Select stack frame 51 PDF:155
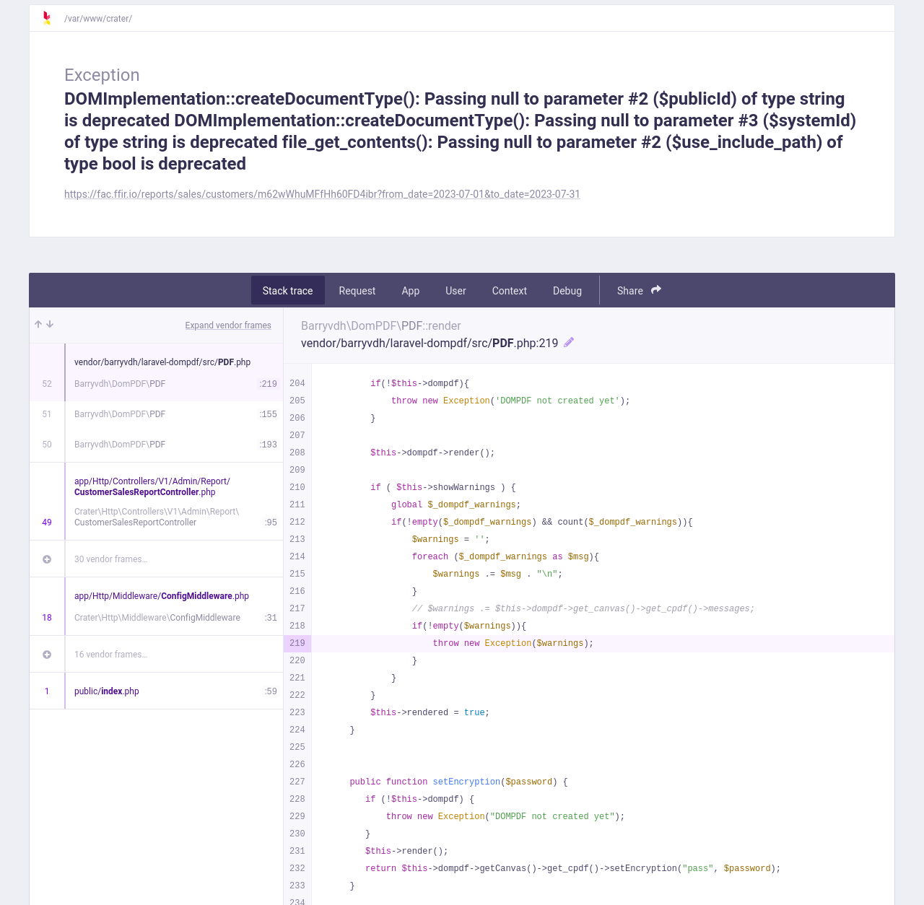The image size is (924, 905). coord(159,414)
